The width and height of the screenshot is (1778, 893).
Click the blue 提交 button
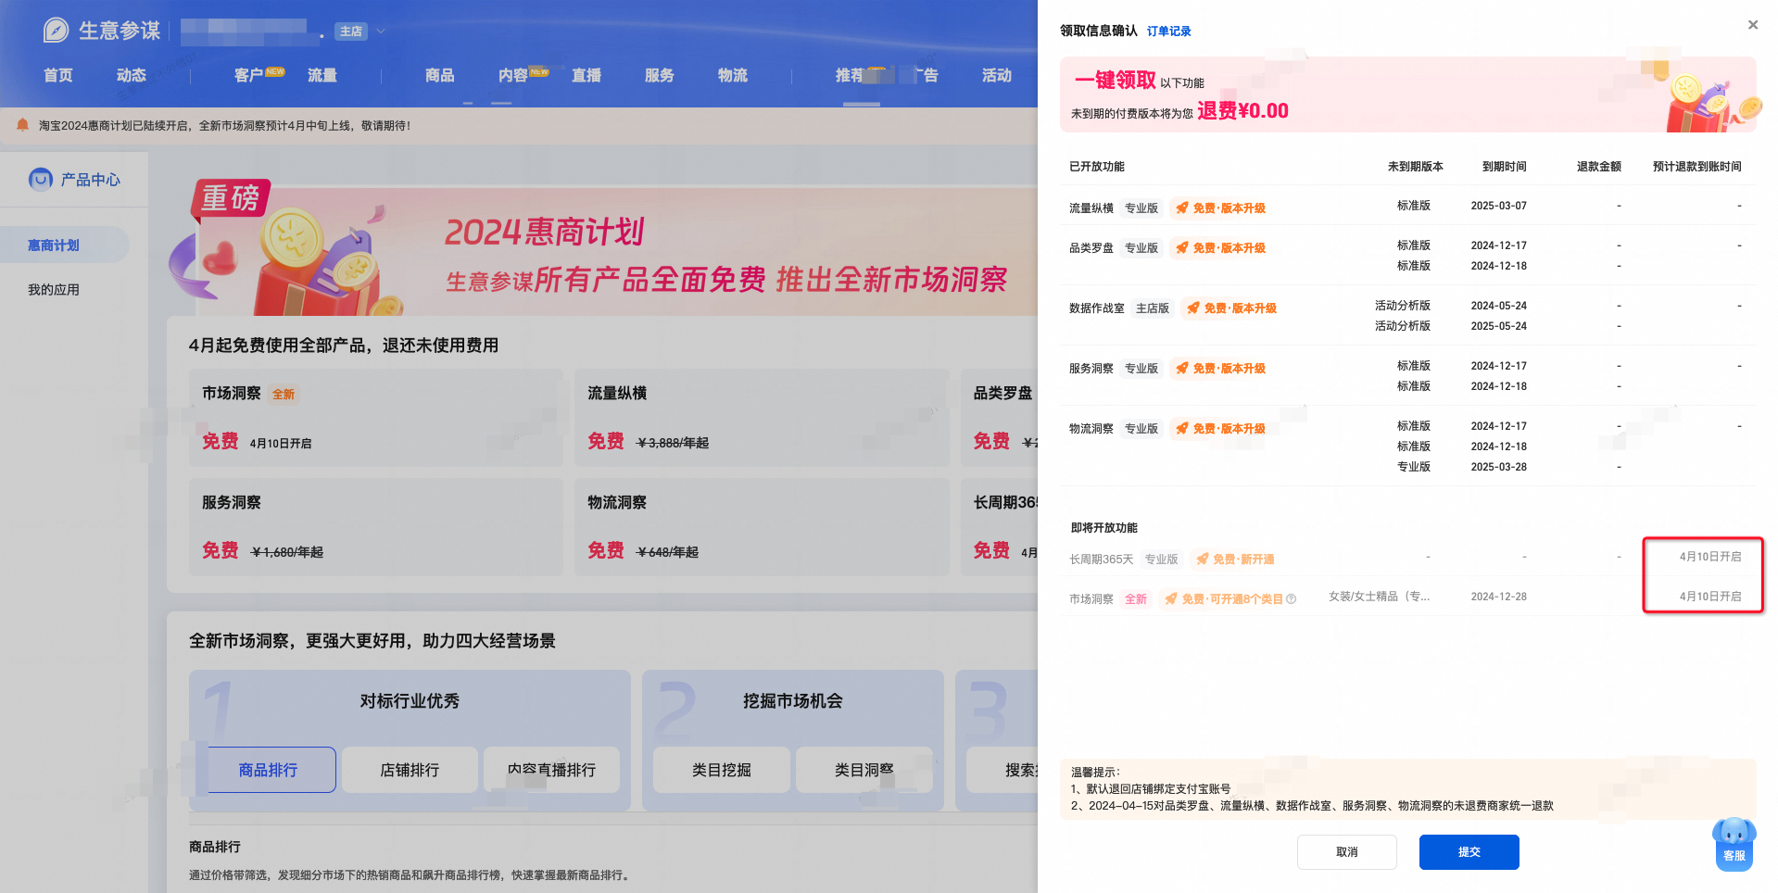coord(1469,852)
